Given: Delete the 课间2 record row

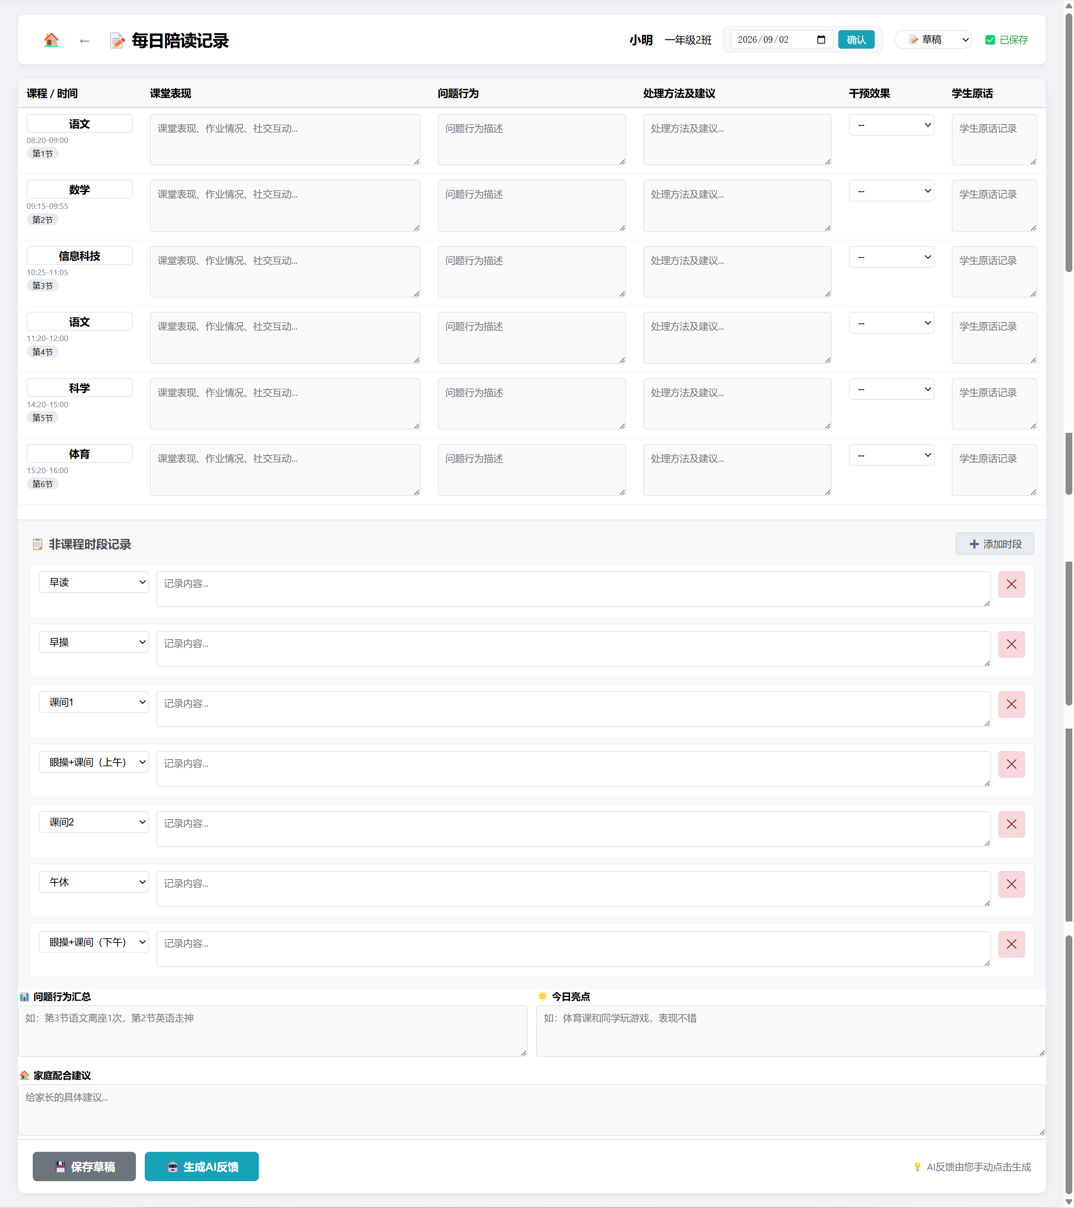Looking at the screenshot, I should click(1011, 824).
